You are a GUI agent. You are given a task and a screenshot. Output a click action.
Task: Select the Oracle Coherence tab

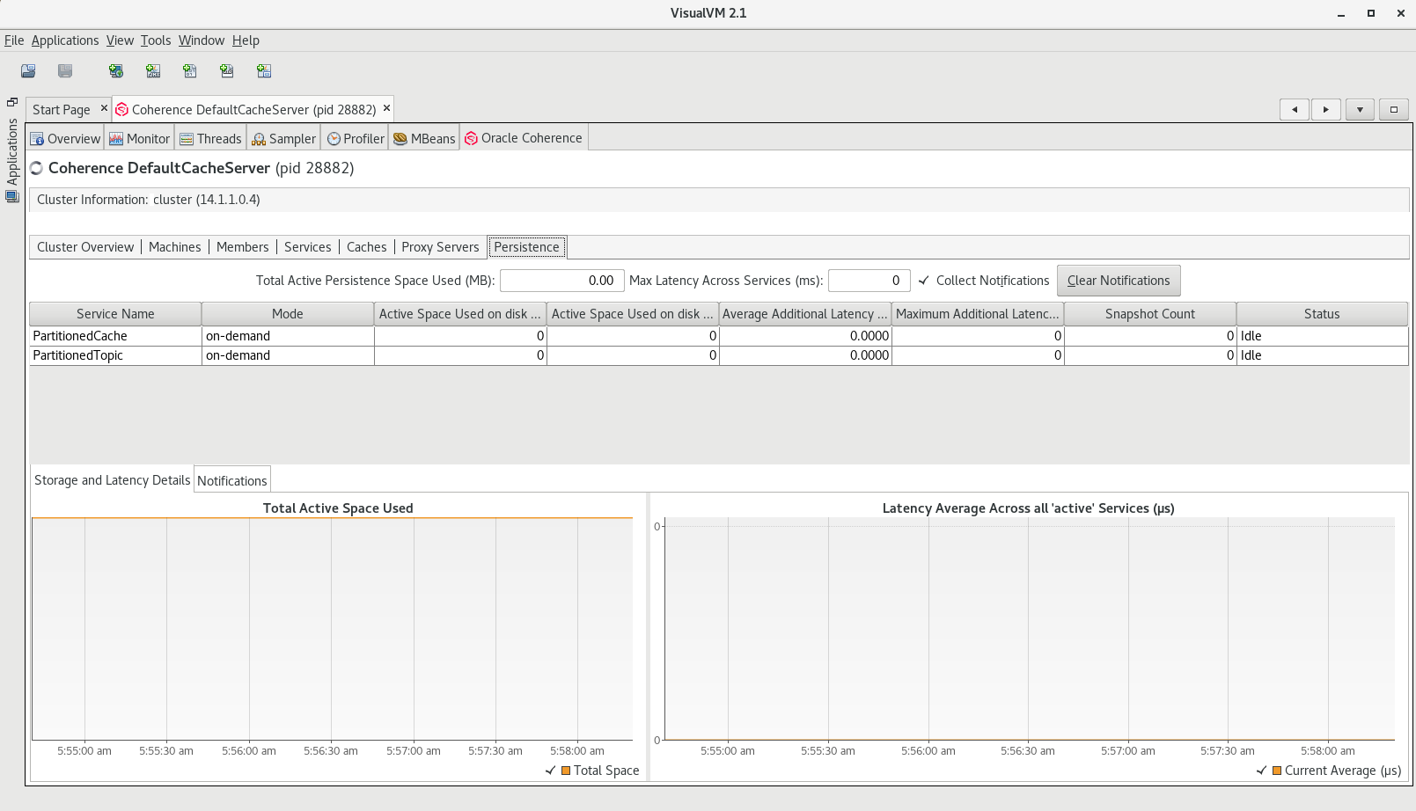[524, 138]
